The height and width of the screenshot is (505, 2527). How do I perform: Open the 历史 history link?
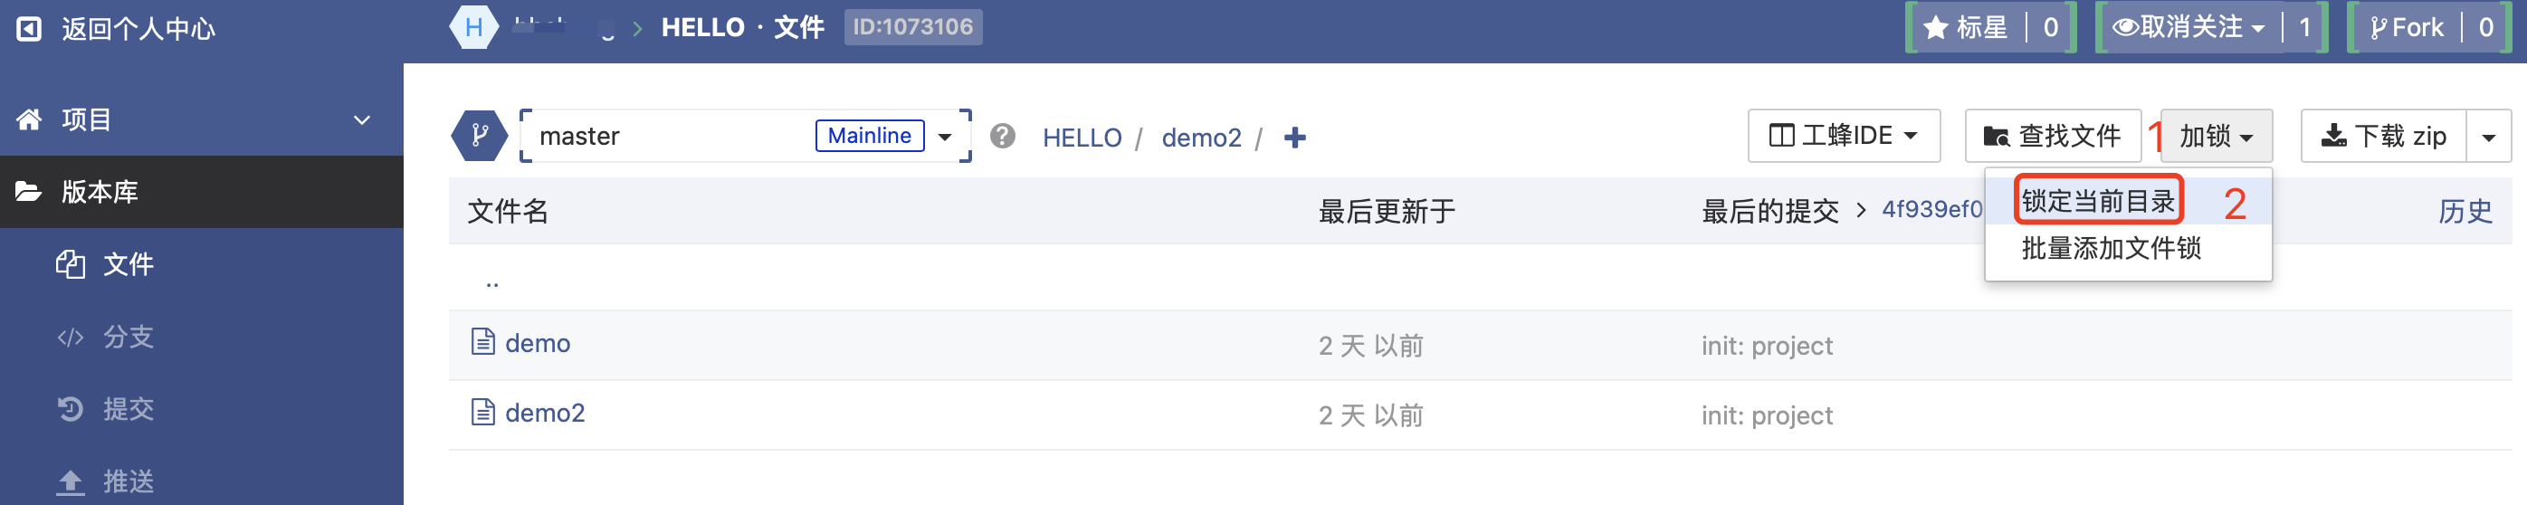(x=2465, y=210)
